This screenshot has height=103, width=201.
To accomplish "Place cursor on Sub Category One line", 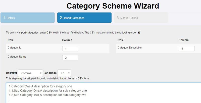I will pyautogui.click(x=48, y=91).
